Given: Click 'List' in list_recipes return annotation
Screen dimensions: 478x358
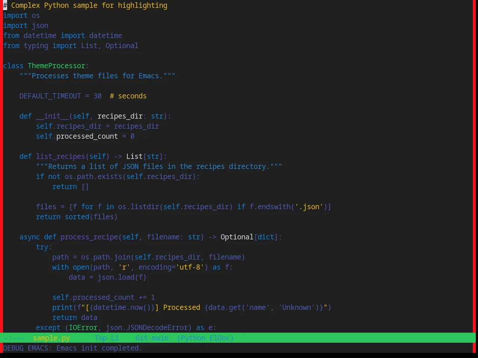Looking at the screenshot, I should (x=134, y=156).
